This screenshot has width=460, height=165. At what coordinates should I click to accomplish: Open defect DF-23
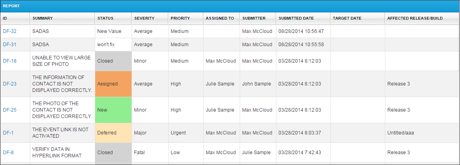9,84
